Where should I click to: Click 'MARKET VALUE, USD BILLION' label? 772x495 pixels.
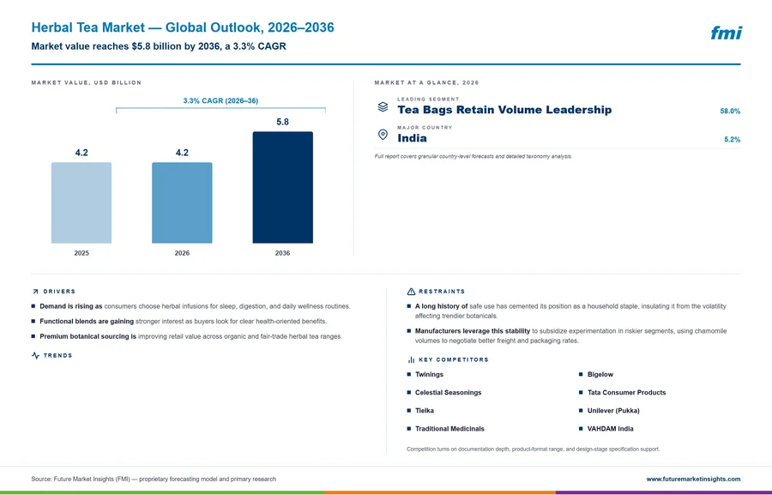click(x=86, y=82)
